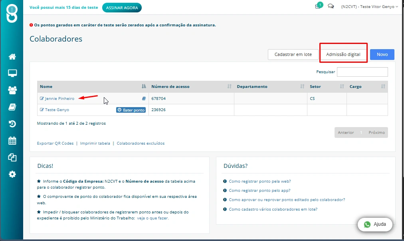Click the CS sector cell
The width and height of the screenshot is (404, 241).
[x=327, y=99]
